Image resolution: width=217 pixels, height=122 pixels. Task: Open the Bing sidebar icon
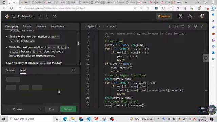(213, 8)
